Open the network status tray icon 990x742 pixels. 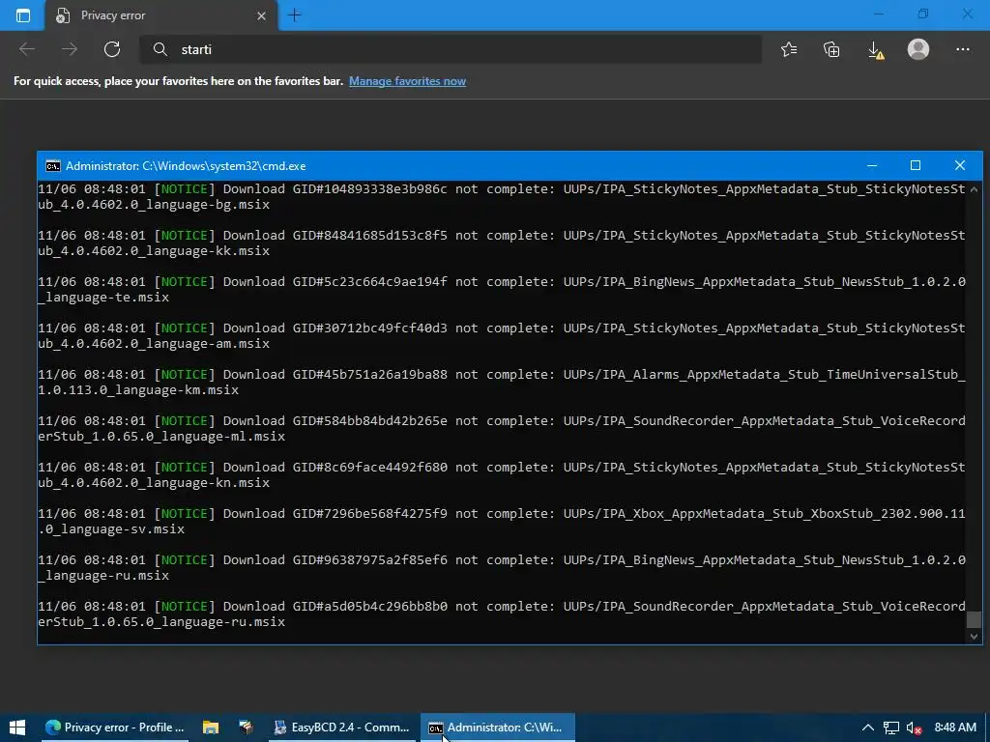[x=890, y=728]
